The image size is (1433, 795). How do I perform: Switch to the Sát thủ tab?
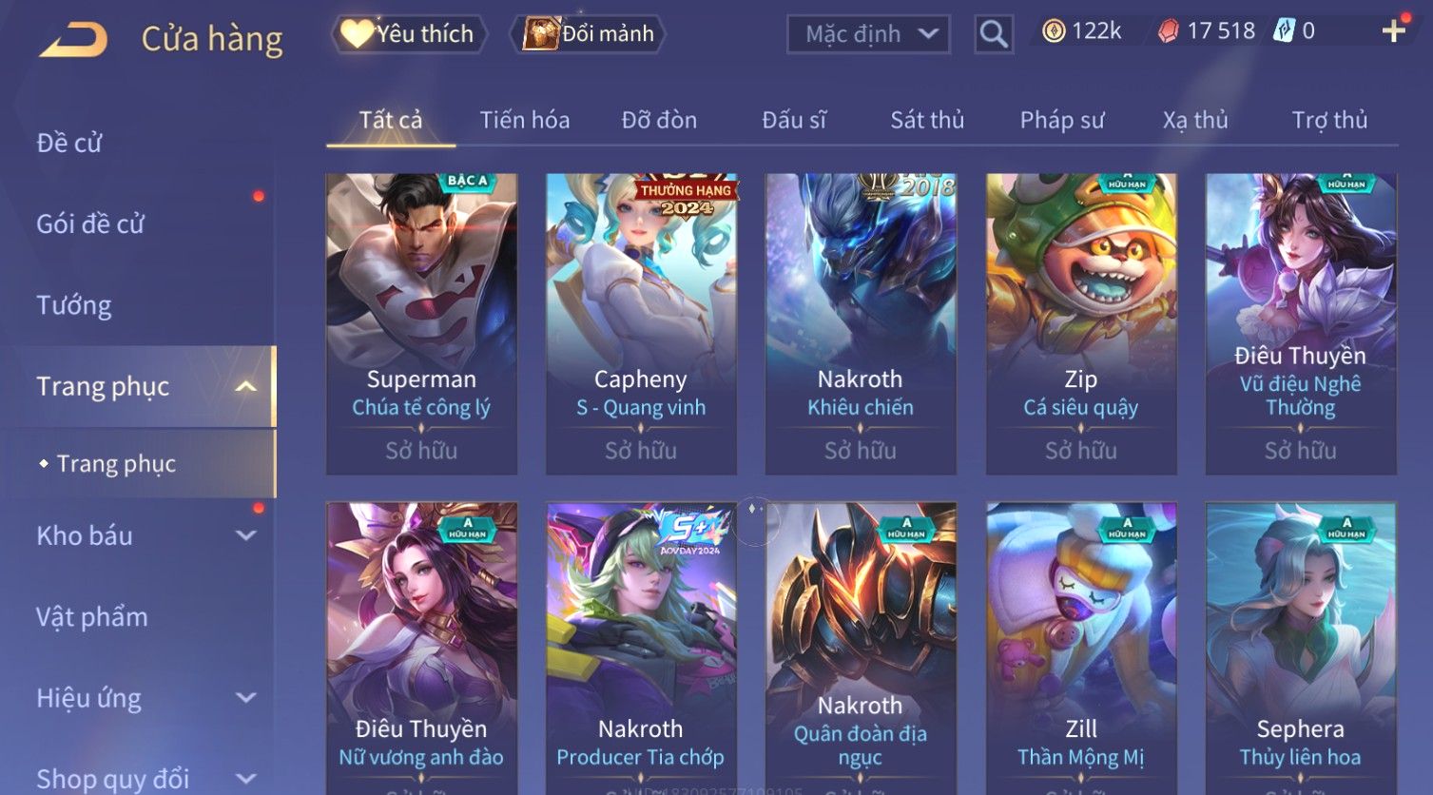(927, 120)
